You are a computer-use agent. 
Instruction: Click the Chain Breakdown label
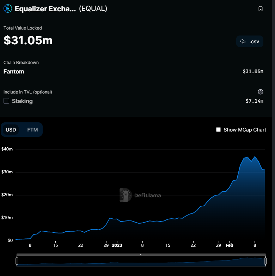click(x=21, y=63)
